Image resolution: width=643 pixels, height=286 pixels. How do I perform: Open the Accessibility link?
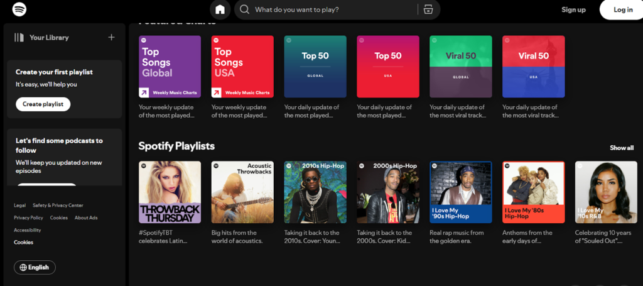point(28,230)
